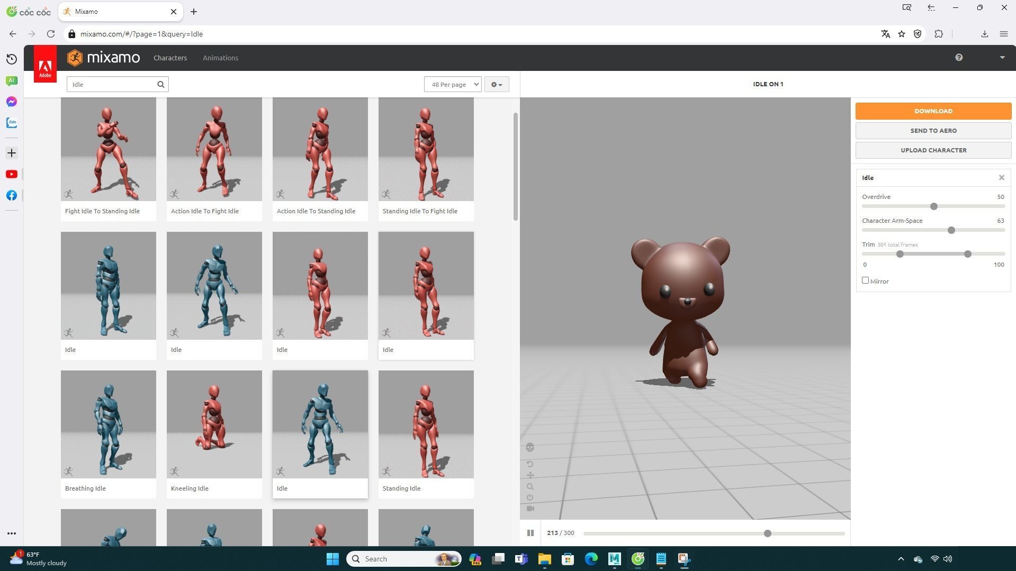Click the left Trim slider handle
Screen dimensions: 1016x571
coord(900,254)
